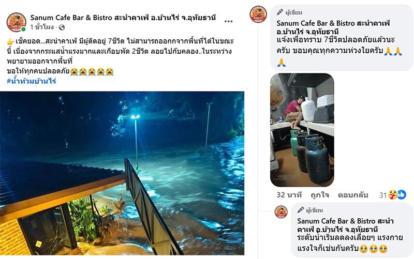
Task: Click the 1 ชั่วโมง post timestamp
Action: [x=42, y=27]
